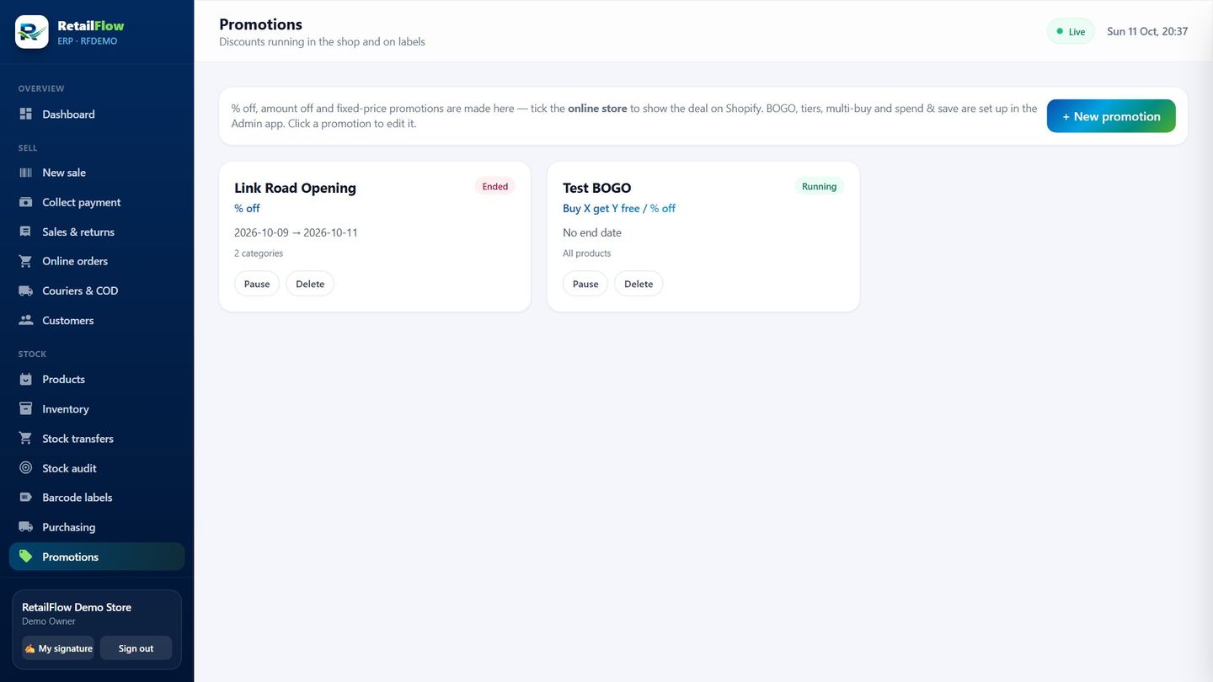Click the Link Road Opening promotion title

tap(295, 188)
